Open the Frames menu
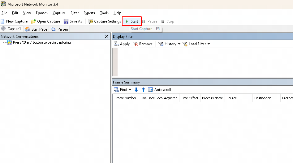Viewport: 293px width, 163px height. (42, 13)
